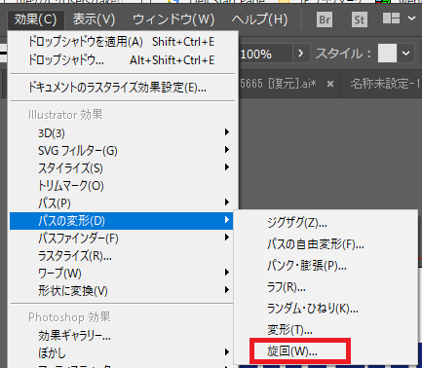Open the 表示(V) menu
Screen dimensions: 422x368
click(x=94, y=19)
